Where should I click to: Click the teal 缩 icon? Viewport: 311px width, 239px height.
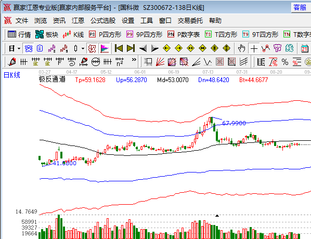pos(289,48)
